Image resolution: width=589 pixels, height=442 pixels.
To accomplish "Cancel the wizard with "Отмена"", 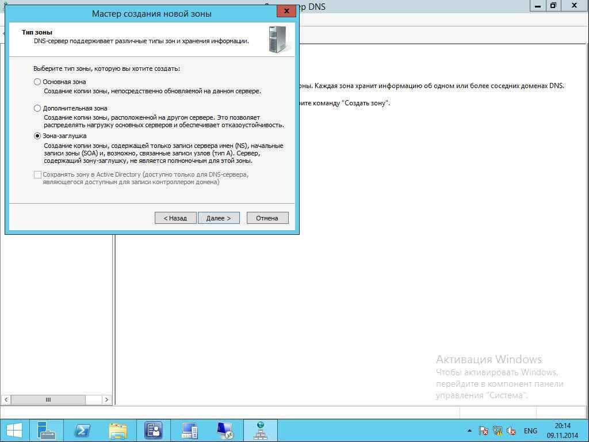I will pos(267,218).
